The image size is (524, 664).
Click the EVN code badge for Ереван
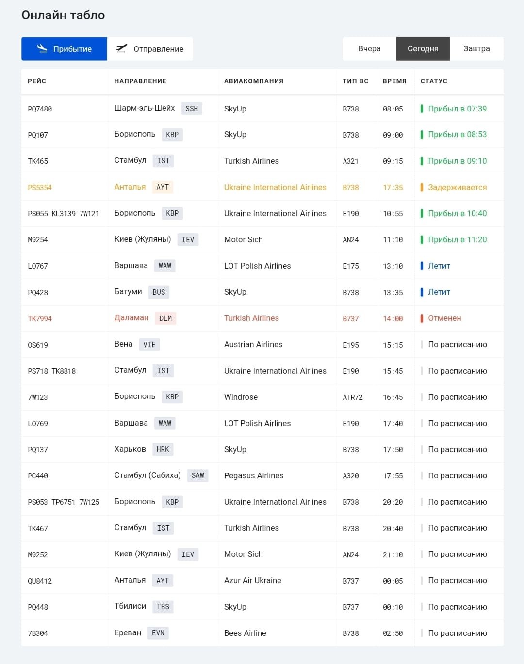click(158, 633)
